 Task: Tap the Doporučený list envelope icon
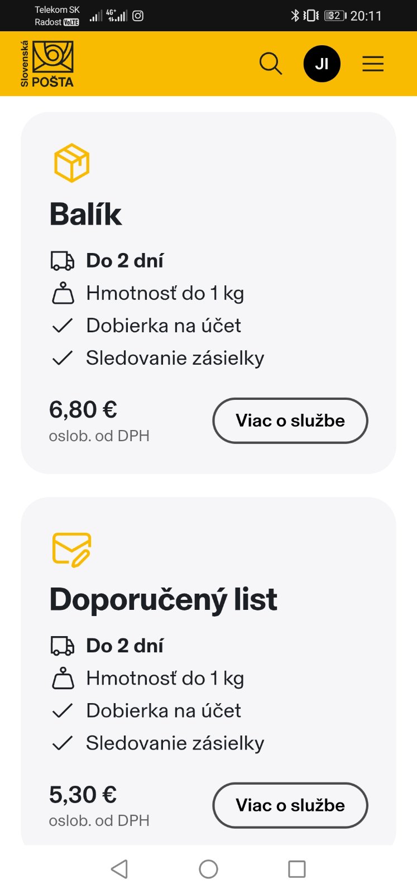71,550
